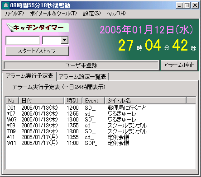The image size is (201, 177).
Task: Click the bell icon in the title bar
Action: tap(6, 5)
